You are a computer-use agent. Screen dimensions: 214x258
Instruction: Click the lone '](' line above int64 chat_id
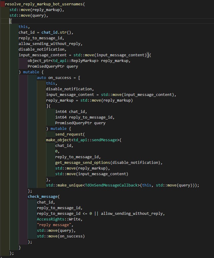[48, 106]
